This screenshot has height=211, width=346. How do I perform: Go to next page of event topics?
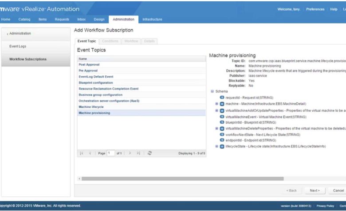point(130,153)
